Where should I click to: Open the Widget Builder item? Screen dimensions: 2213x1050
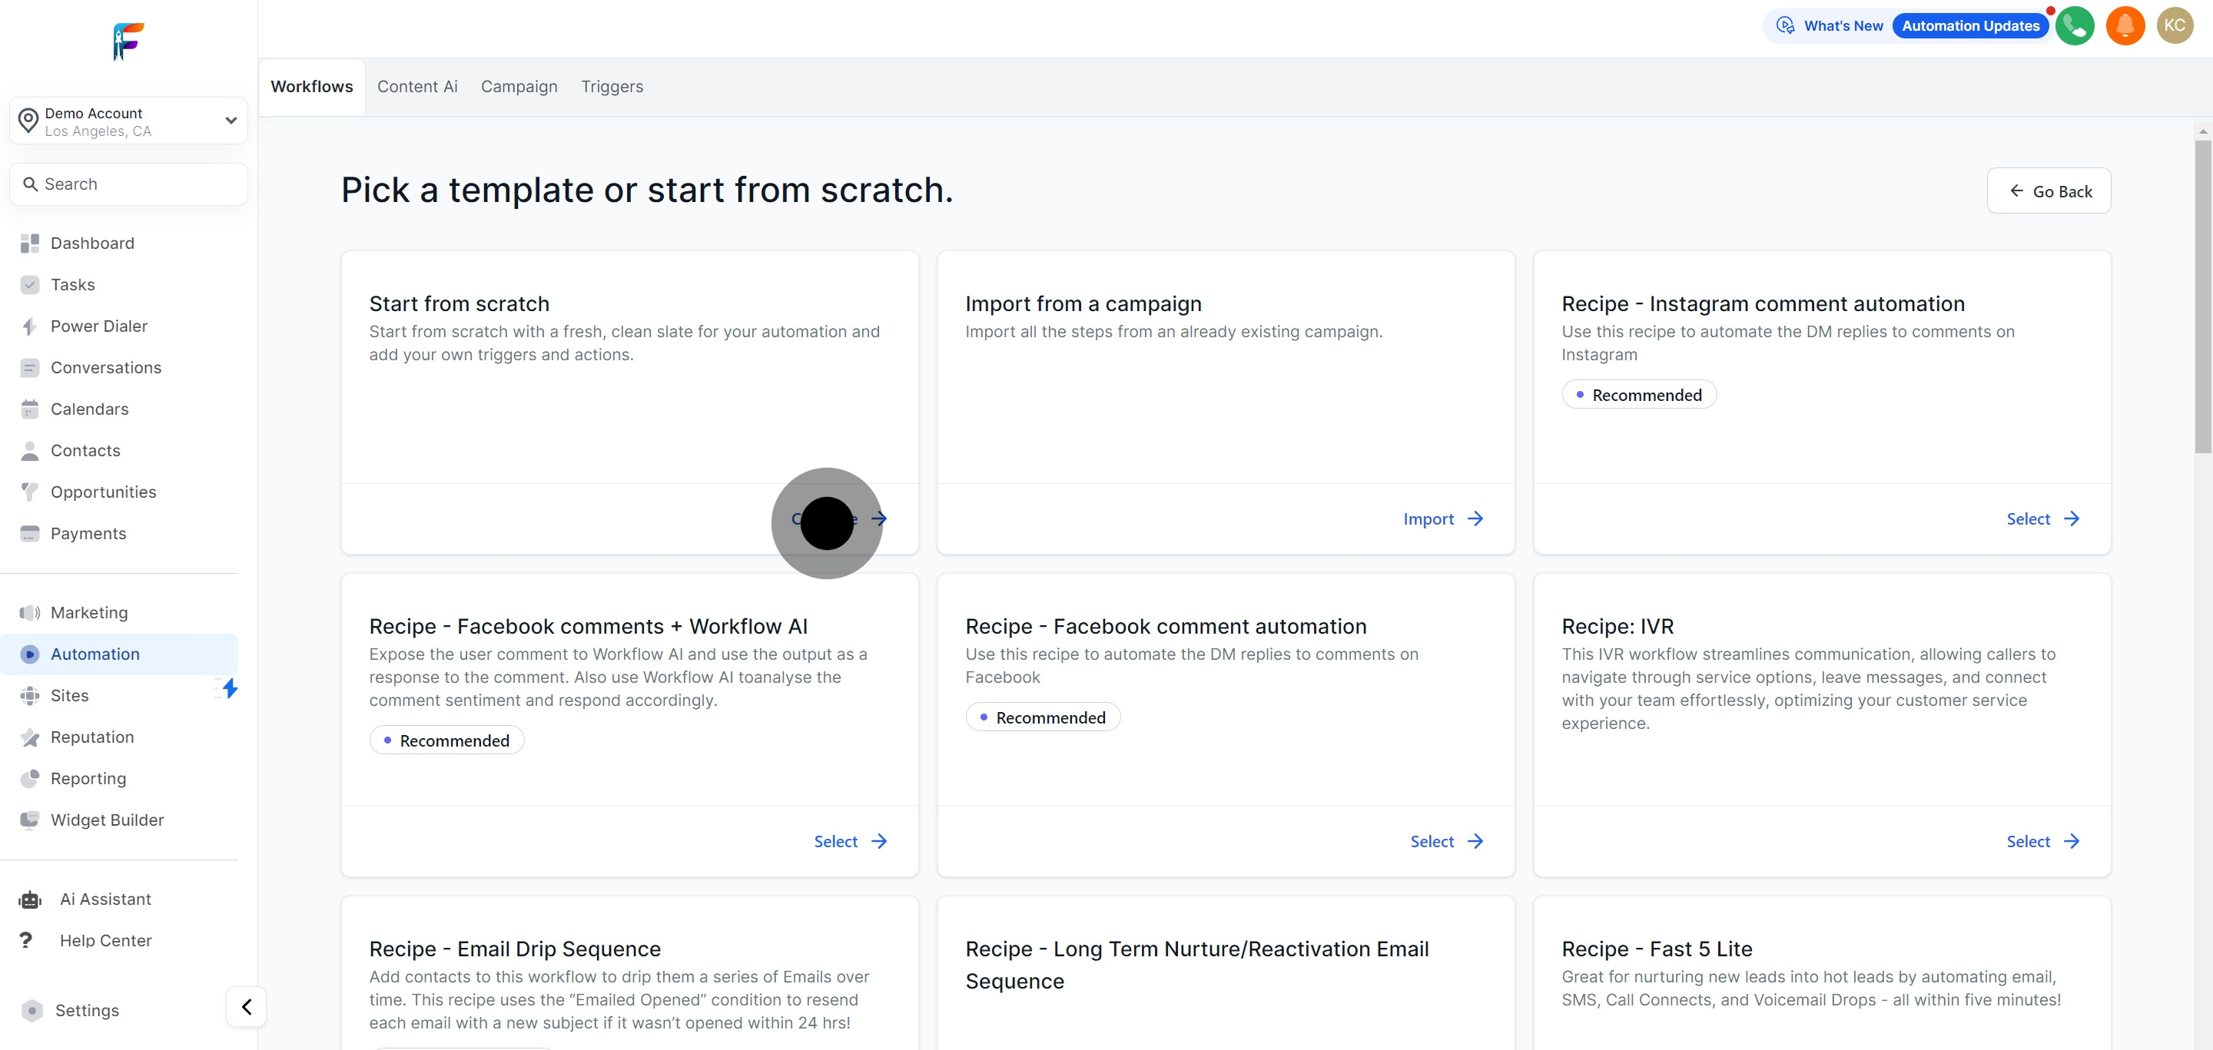point(108,821)
